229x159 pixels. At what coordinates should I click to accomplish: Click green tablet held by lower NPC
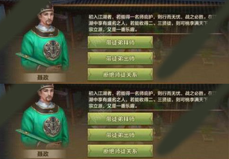tap(32, 136)
